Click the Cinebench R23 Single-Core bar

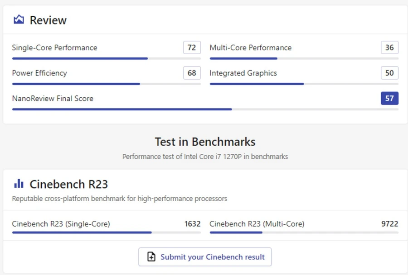[107, 232]
